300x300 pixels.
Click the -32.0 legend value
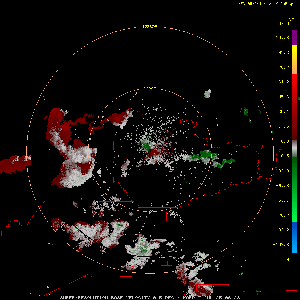click(x=282, y=171)
